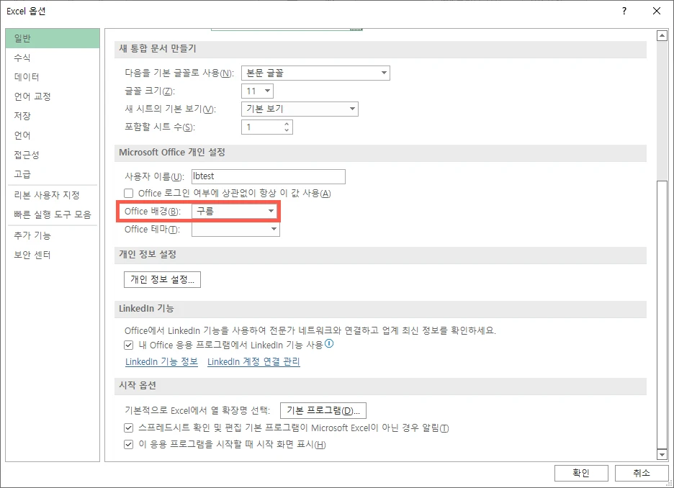The width and height of the screenshot is (674, 488).
Task: Cancel with the 취소 button
Action: [642, 473]
